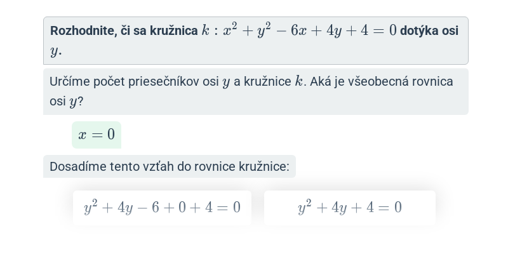This screenshot has width=508, height=254.
Task: Click the trailing 'y.' in the problem statement
Action: 56,51
